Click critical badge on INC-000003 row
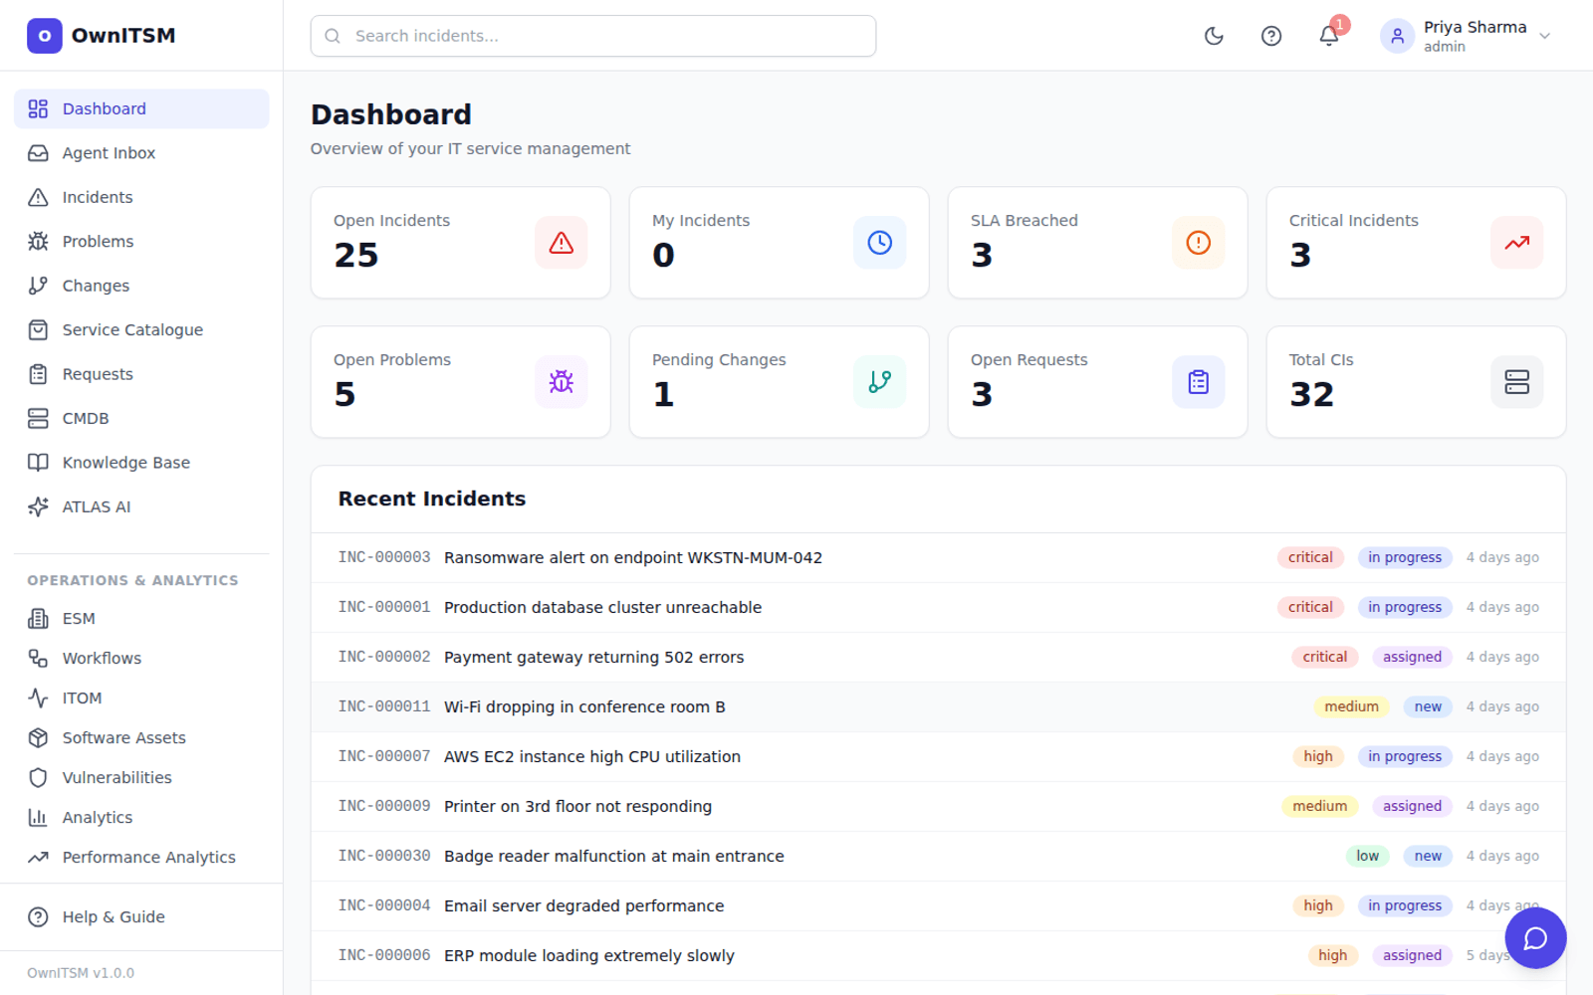 (1310, 558)
